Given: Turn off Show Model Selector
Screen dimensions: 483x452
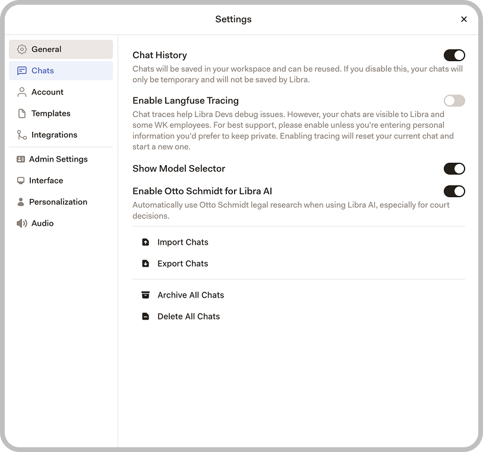Looking at the screenshot, I should coord(454,169).
